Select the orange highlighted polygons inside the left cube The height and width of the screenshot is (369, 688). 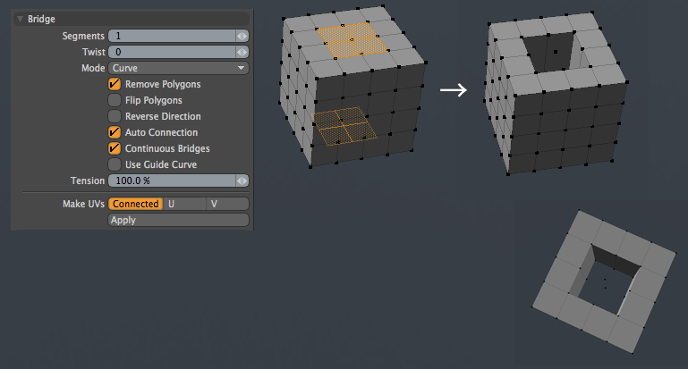coord(344,126)
